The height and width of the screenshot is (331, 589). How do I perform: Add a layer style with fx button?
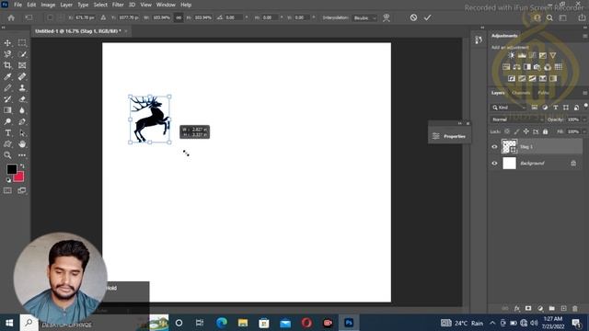(517, 309)
